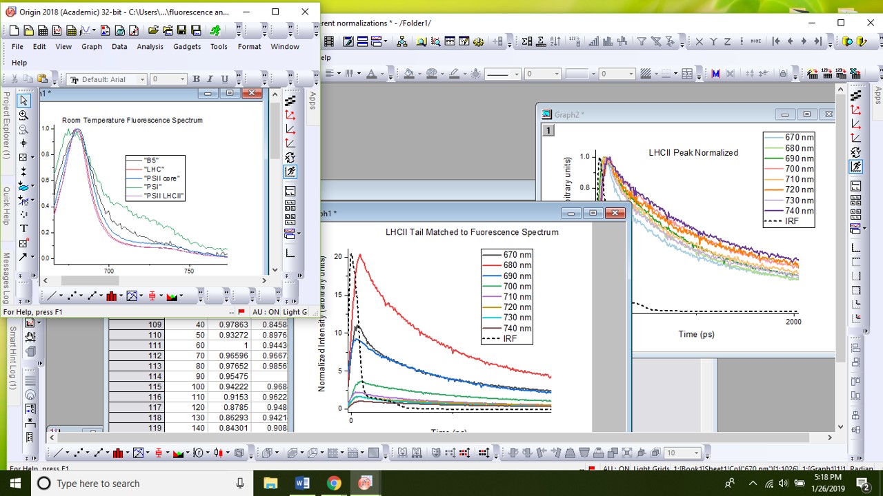Image resolution: width=883 pixels, height=496 pixels.
Task: Click the green running-man Recalculate icon
Action: click(x=215, y=30)
